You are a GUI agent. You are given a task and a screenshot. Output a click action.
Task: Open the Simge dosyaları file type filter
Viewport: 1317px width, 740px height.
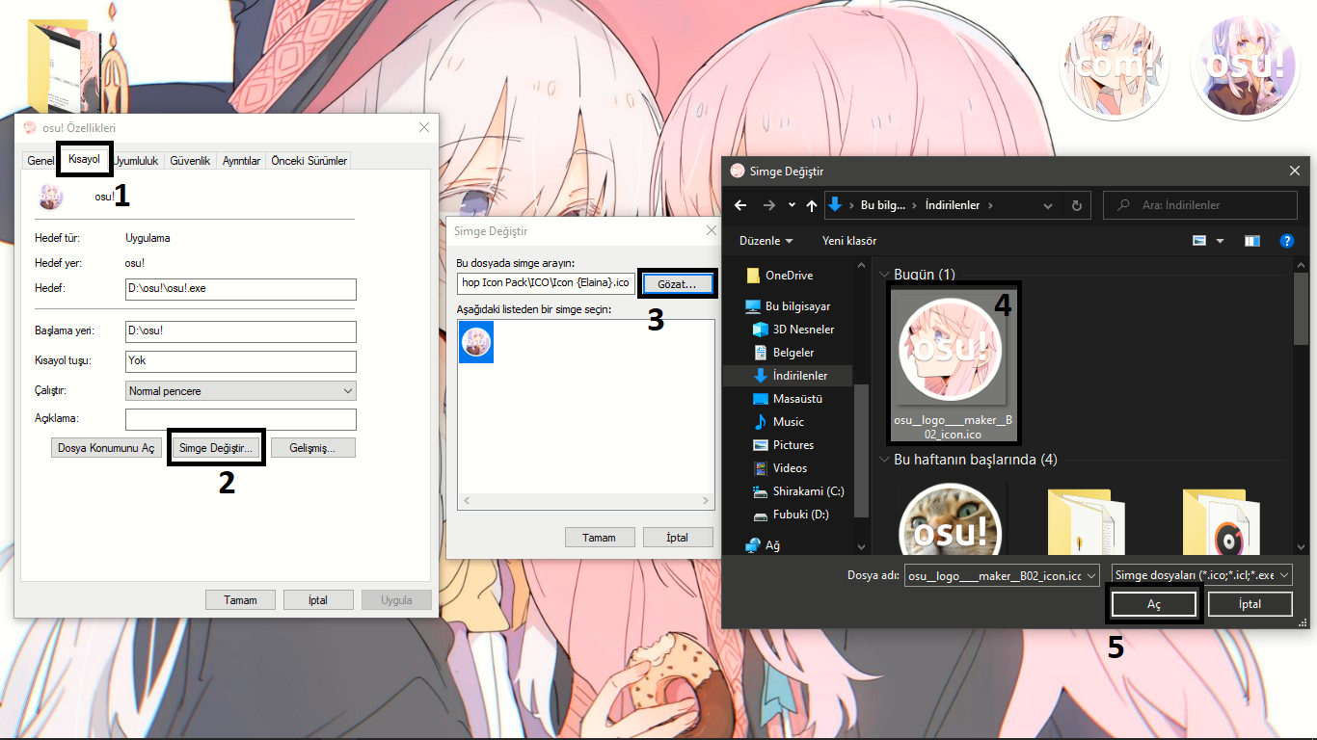click(x=1202, y=575)
